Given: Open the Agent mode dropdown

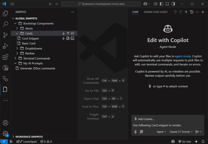Looking at the screenshot, I should tap(161, 132).
